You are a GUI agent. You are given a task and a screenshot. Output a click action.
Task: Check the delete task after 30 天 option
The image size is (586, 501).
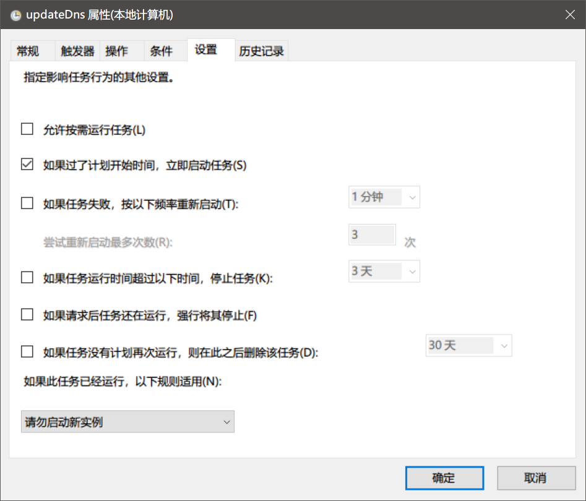(27, 351)
